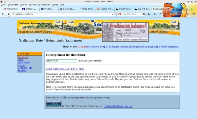The width and height of the screenshot is (197, 119).
Task: Click the Adblock Plus ABP icon
Action: (x=179, y=14)
